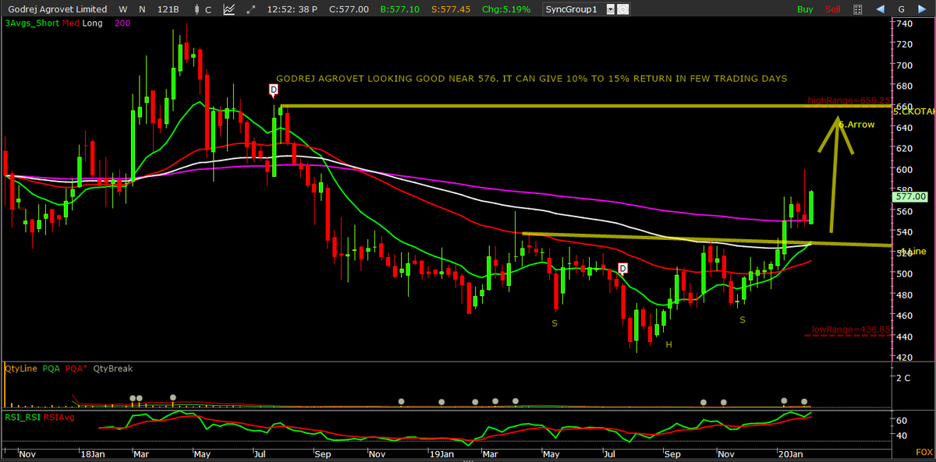Click the Chg:5.19% value
The image size is (936, 462).
(x=505, y=9)
